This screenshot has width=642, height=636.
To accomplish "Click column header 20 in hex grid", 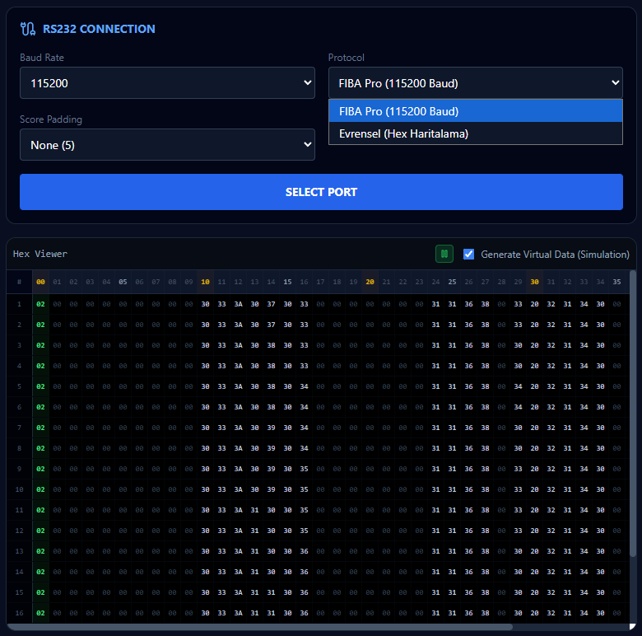I will click(x=370, y=282).
